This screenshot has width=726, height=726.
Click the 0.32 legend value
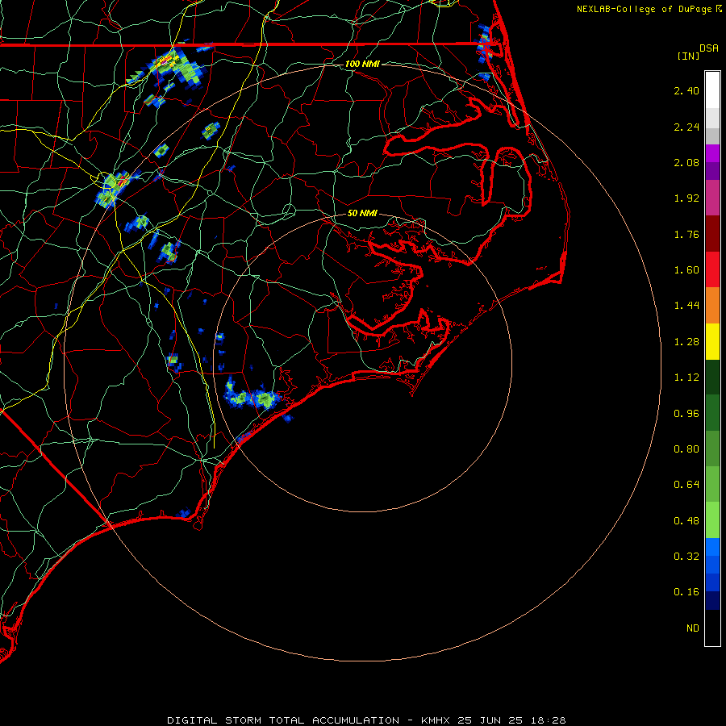686,557
